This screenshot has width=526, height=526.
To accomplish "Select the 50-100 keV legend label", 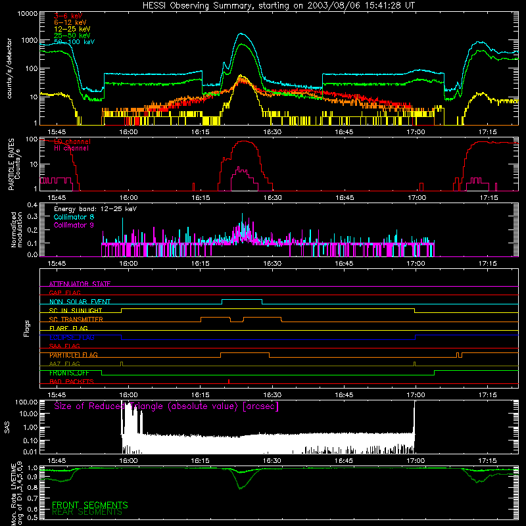I will pyautogui.click(x=74, y=42).
